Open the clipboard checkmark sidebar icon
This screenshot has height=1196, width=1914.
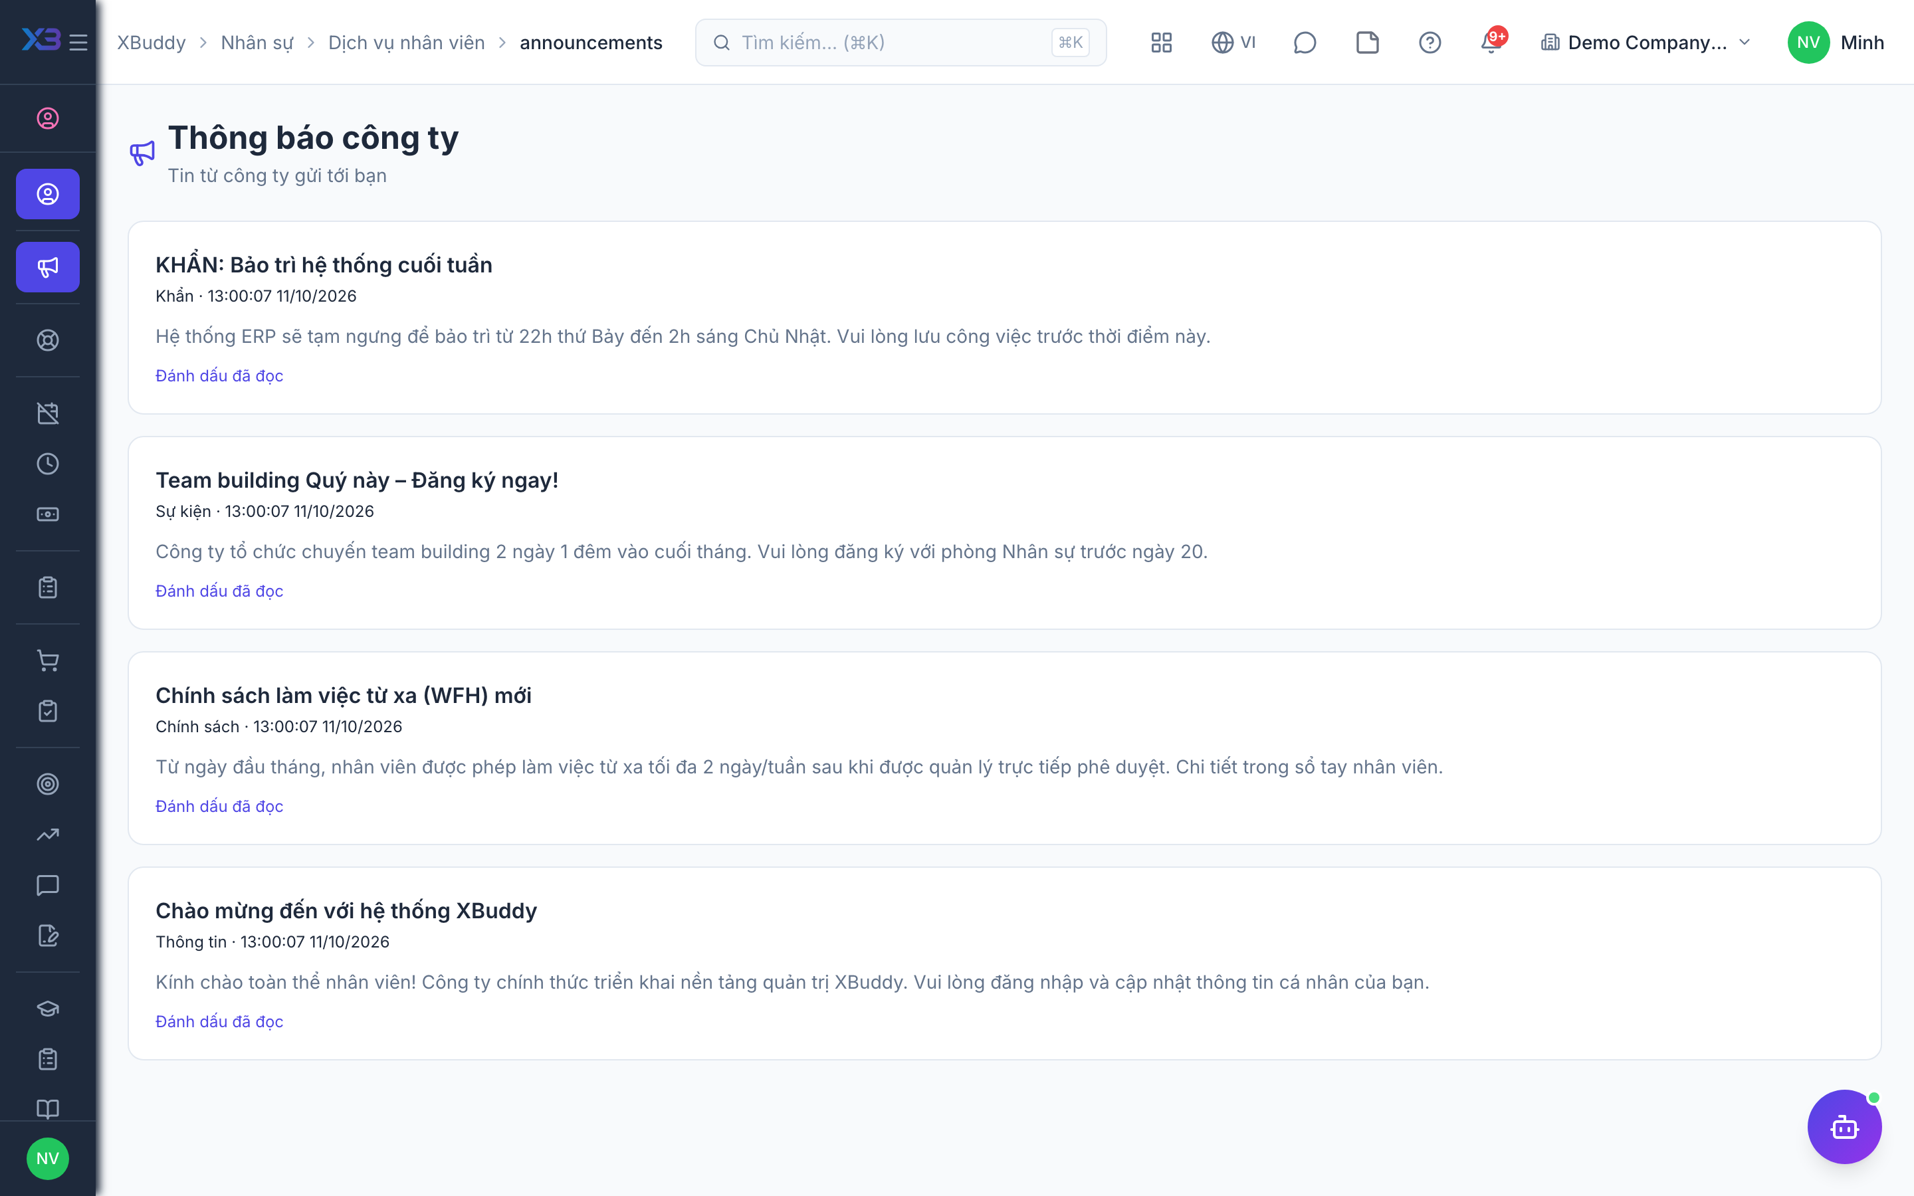(x=47, y=711)
